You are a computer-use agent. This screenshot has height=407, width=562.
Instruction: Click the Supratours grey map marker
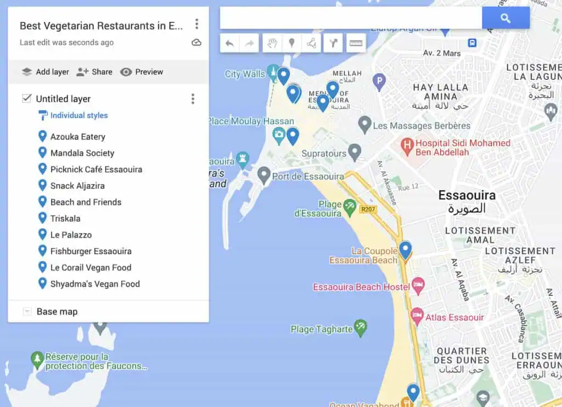pyautogui.click(x=355, y=152)
